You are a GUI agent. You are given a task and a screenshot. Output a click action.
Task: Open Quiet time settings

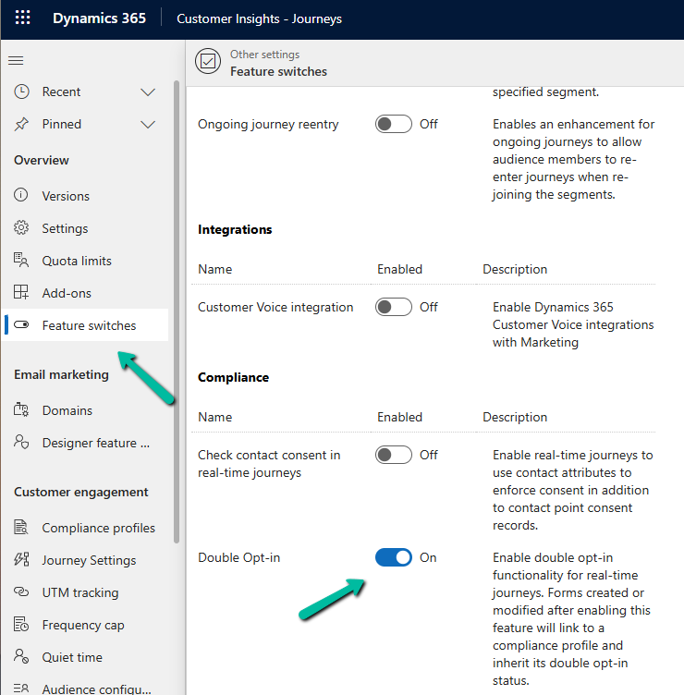72,657
